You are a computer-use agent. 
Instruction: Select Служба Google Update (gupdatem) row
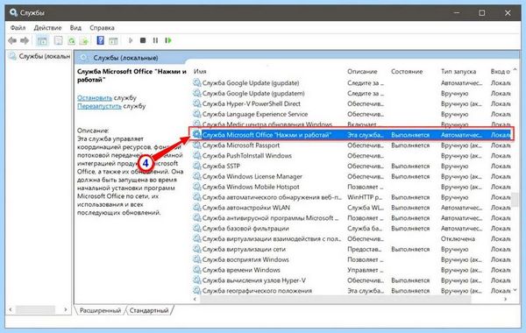tap(352, 93)
